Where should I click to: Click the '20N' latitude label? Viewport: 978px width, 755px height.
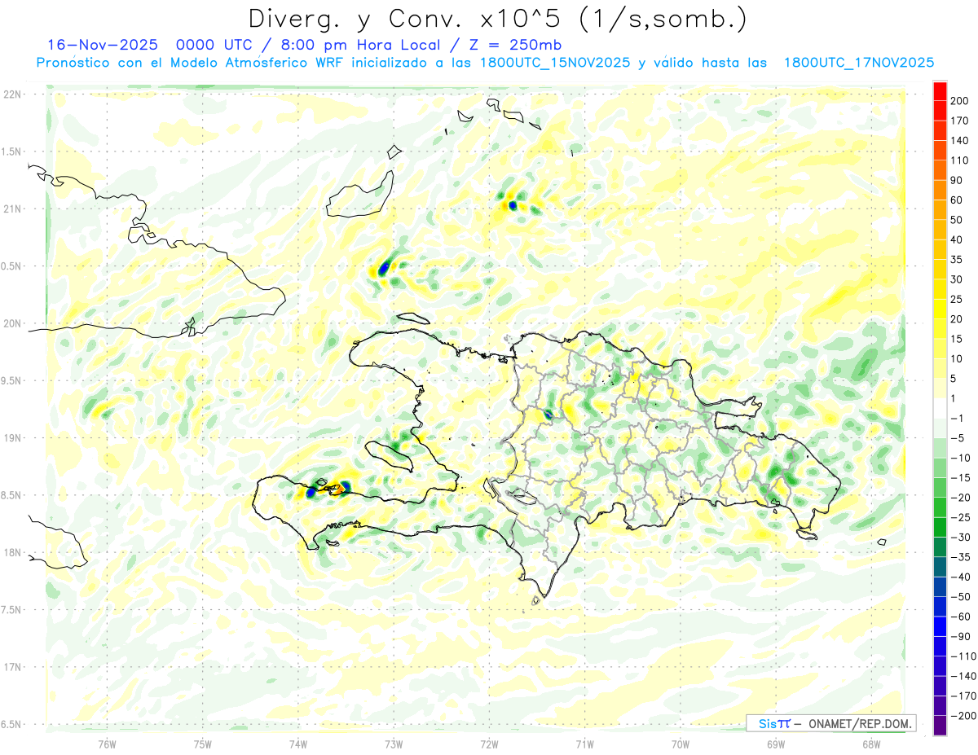pyautogui.click(x=12, y=323)
